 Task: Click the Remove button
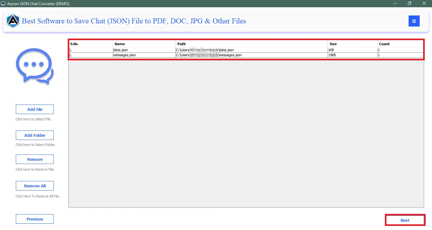[x=34, y=159]
